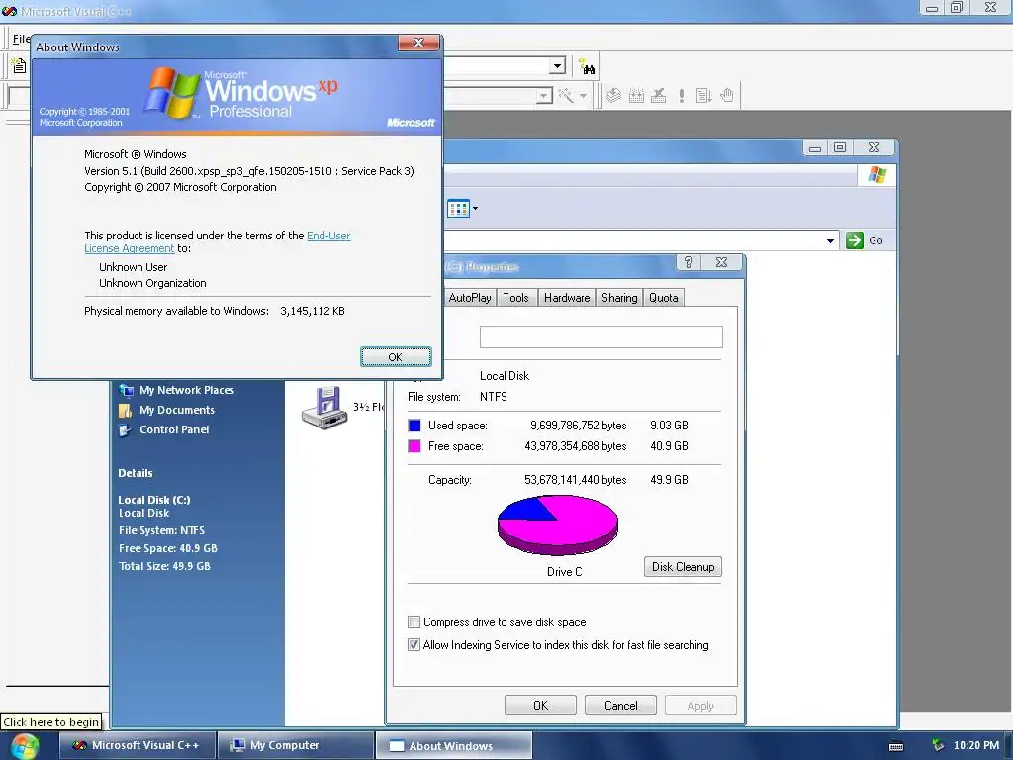Maximize the My Computer window
This screenshot has height=760, width=1013.
coord(840,147)
